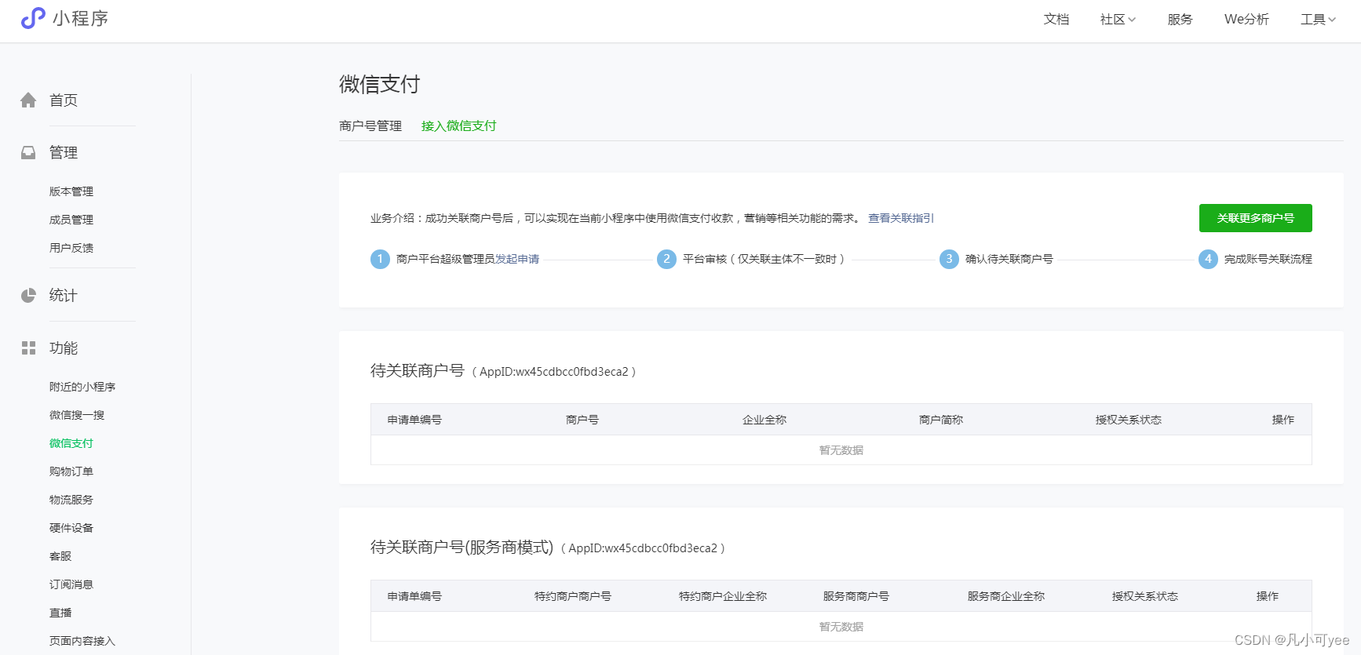Open the 管理 sidebar section
Screen dimensions: 1361x655
coord(64,152)
